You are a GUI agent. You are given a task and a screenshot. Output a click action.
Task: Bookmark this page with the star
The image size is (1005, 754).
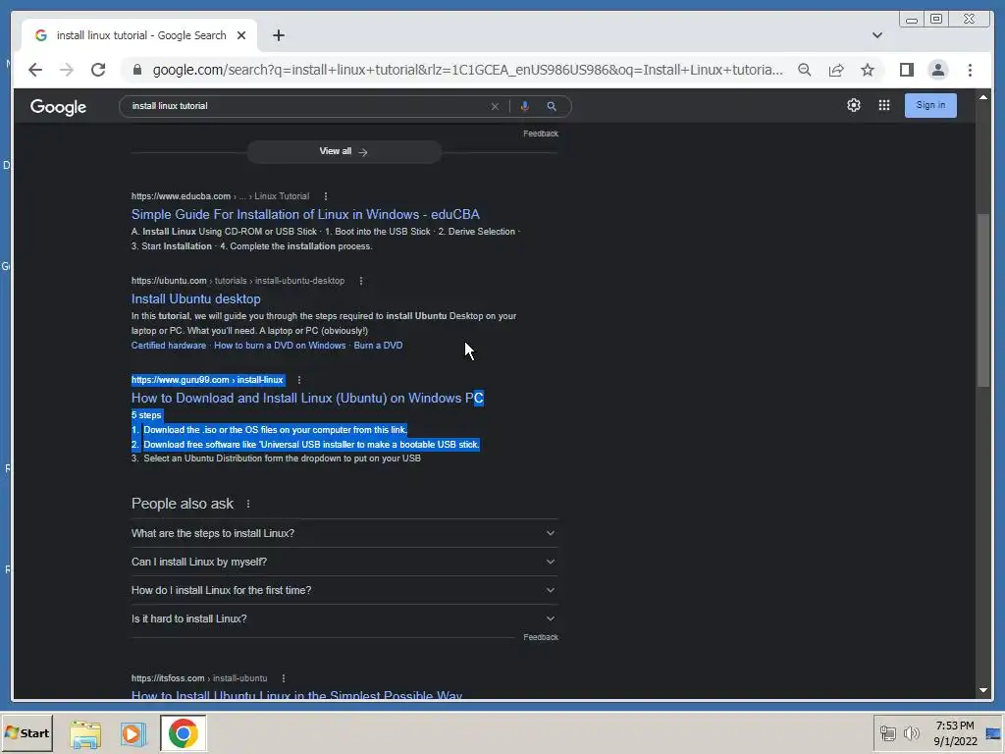coord(868,70)
